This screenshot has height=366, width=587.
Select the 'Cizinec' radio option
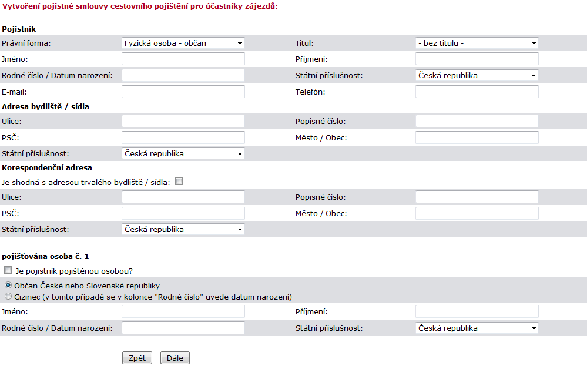pos(8,297)
